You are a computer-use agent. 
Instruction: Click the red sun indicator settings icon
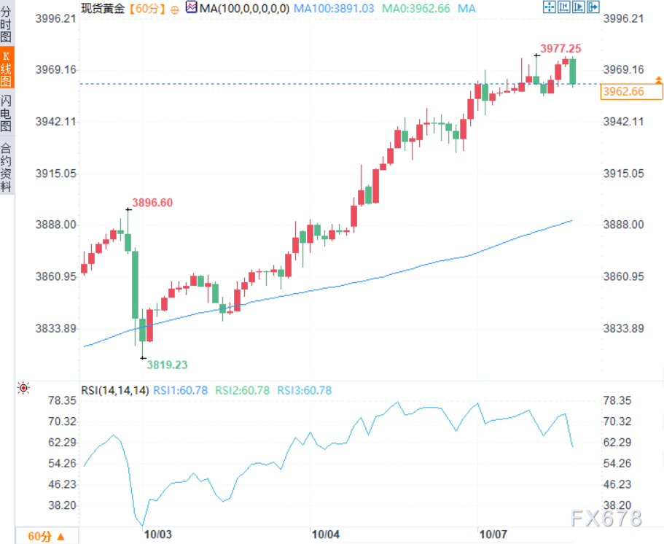click(23, 389)
